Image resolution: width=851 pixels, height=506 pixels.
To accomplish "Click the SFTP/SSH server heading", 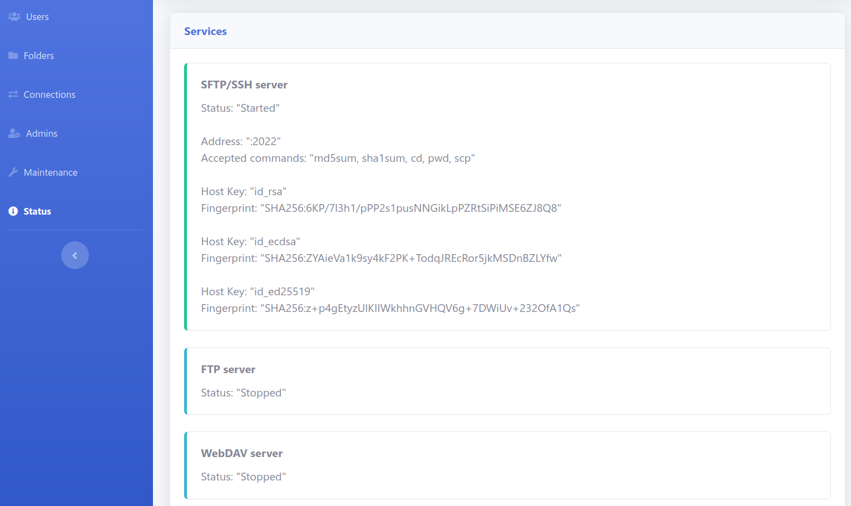I will click(x=244, y=85).
